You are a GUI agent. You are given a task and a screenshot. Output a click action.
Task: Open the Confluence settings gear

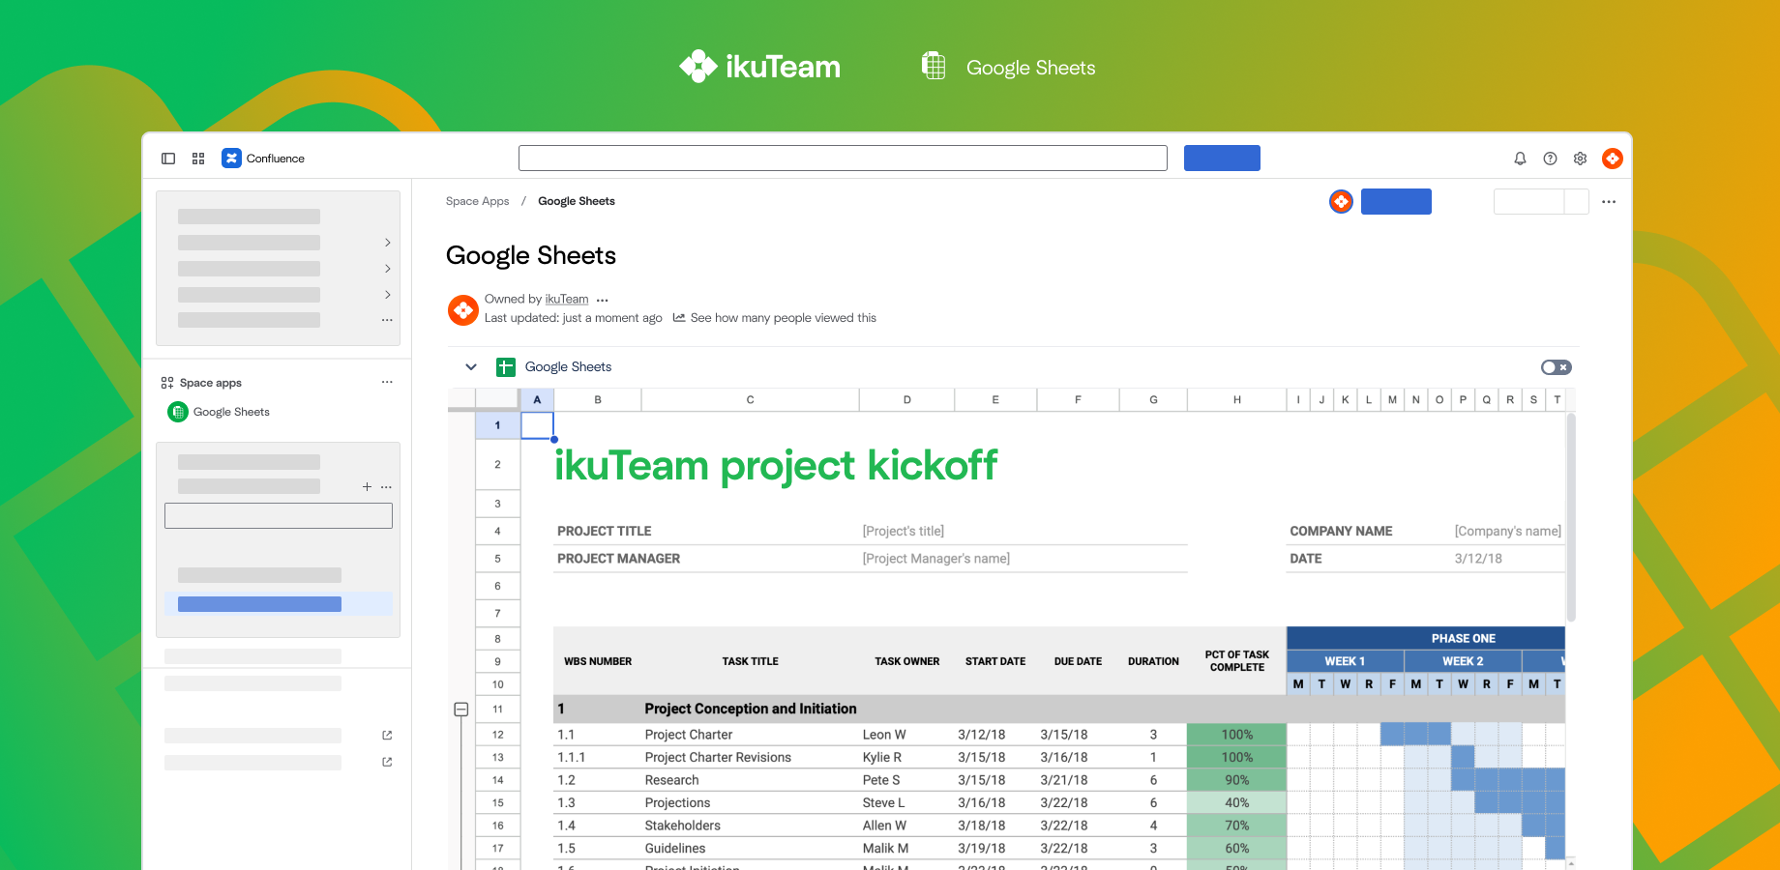click(x=1580, y=158)
